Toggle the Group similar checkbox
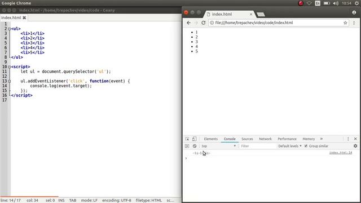 coord(306,146)
